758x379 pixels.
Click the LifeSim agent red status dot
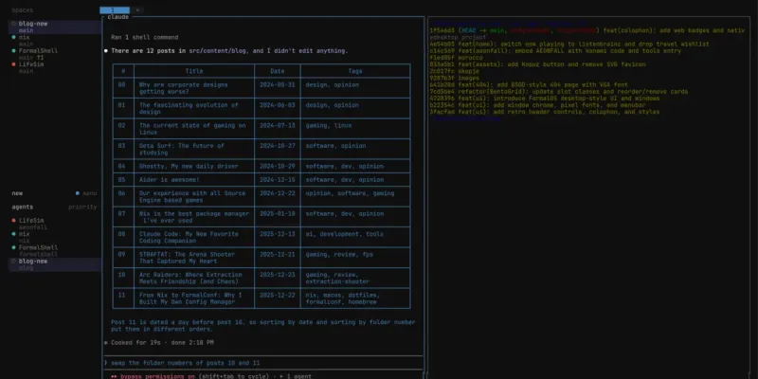(13, 221)
